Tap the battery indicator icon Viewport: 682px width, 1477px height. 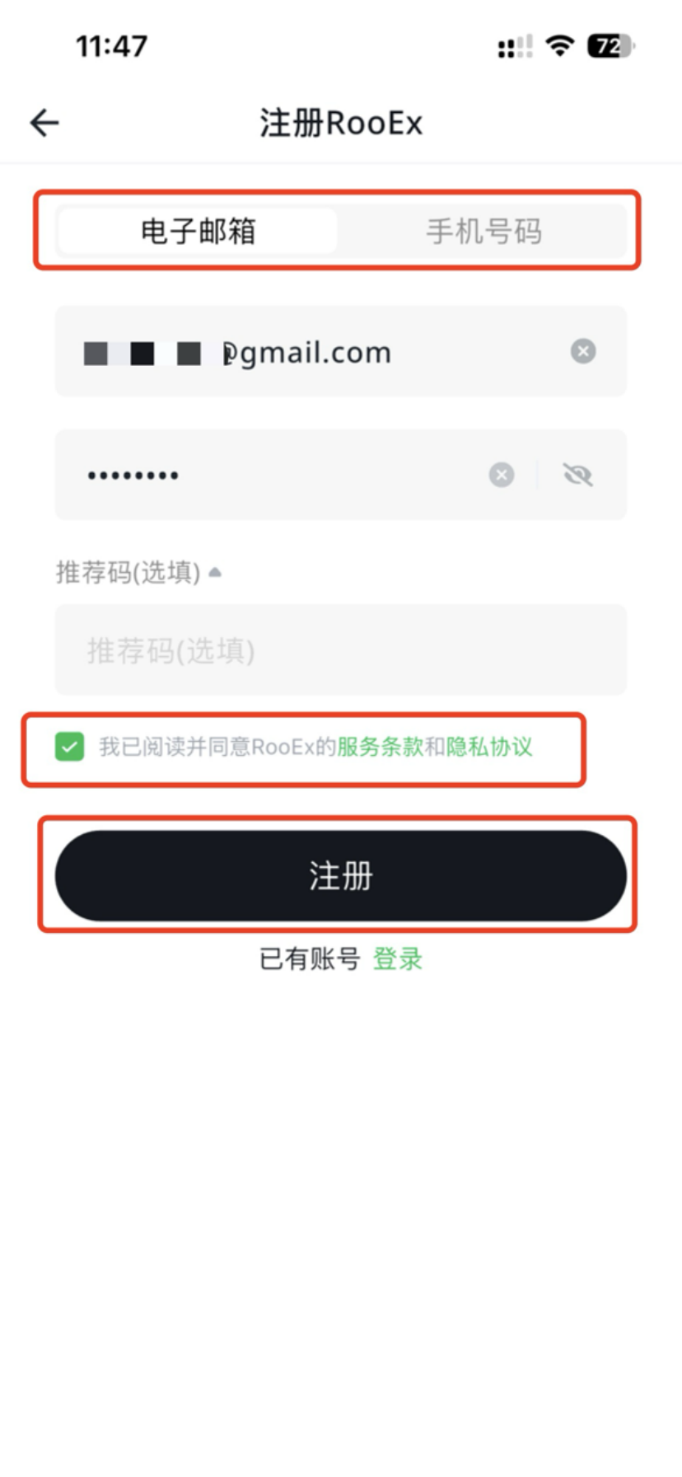tap(610, 45)
